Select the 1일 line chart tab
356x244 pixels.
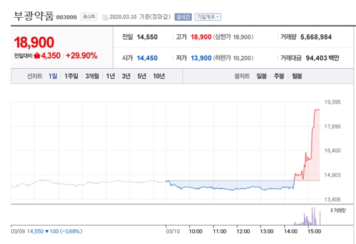tap(53, 76)
